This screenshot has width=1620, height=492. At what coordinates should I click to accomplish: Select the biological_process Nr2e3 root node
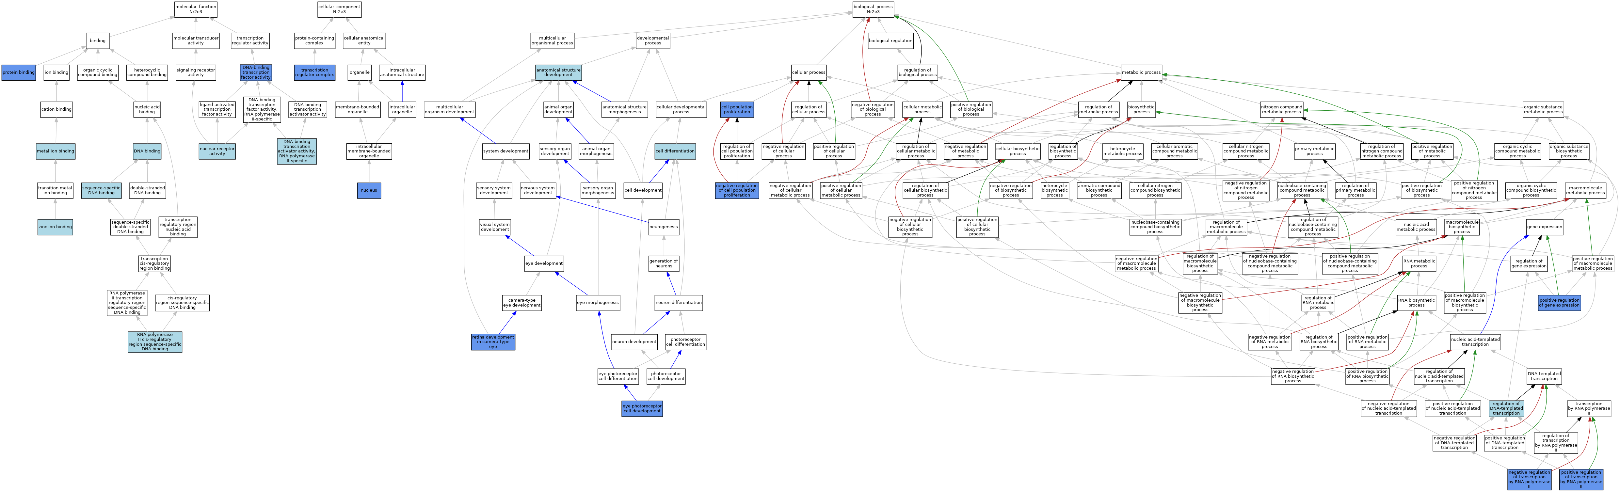[873, 9]
